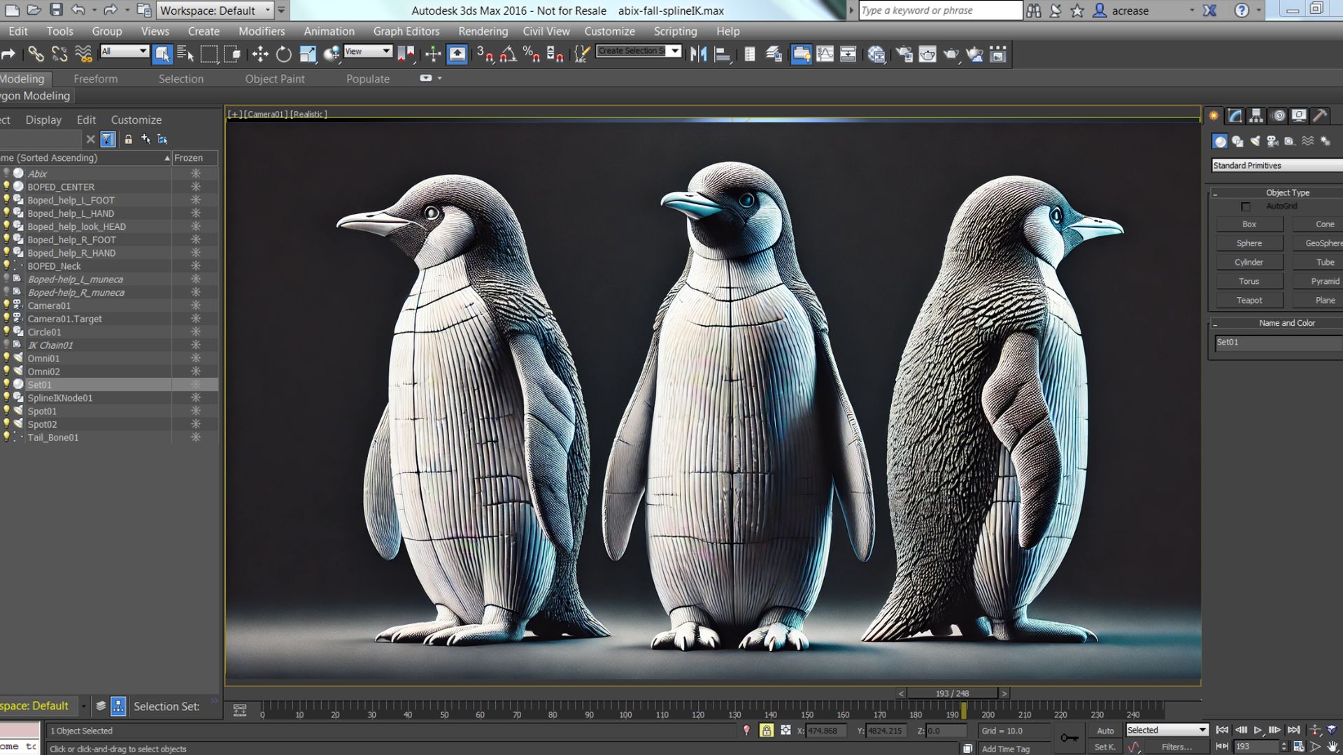Select the Select and Move tool
This screenshot has height=755, width=1343.
pyautogui.click(x=260, y=55)
